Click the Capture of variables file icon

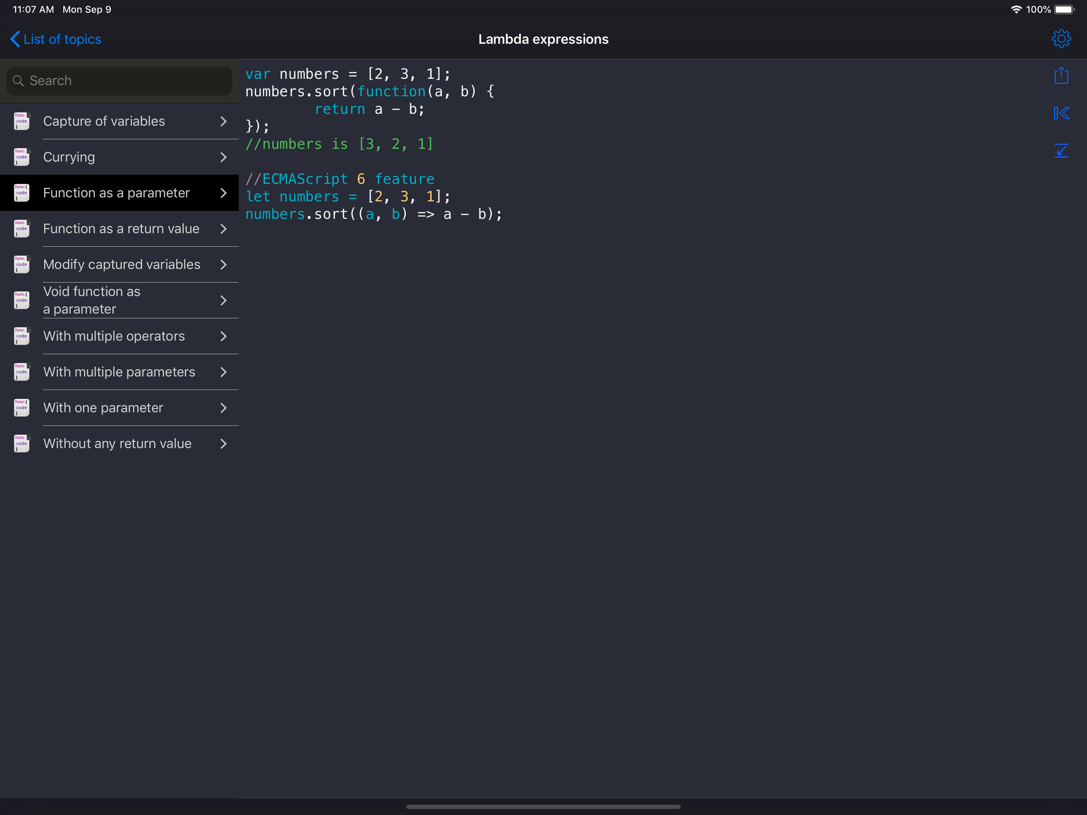pos(21,121)
